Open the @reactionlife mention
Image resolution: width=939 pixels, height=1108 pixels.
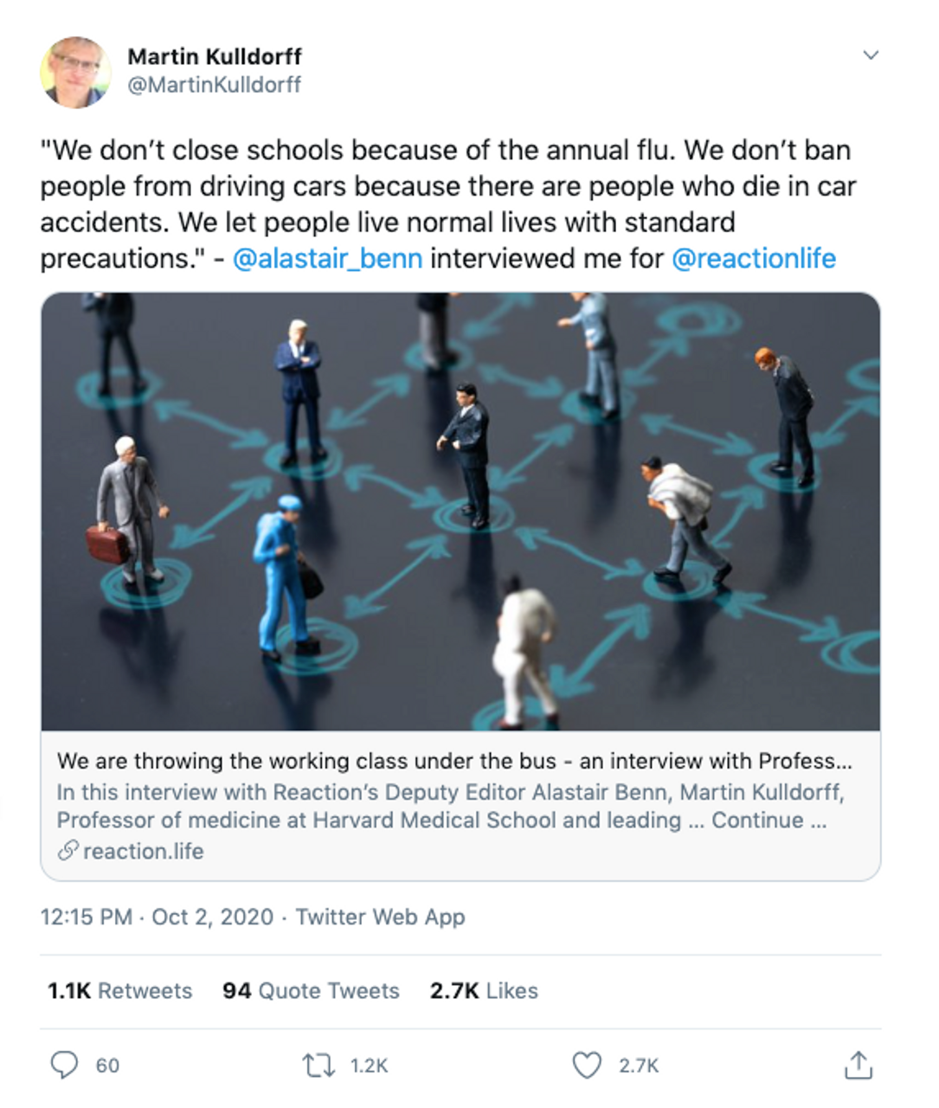click(753, 259)
